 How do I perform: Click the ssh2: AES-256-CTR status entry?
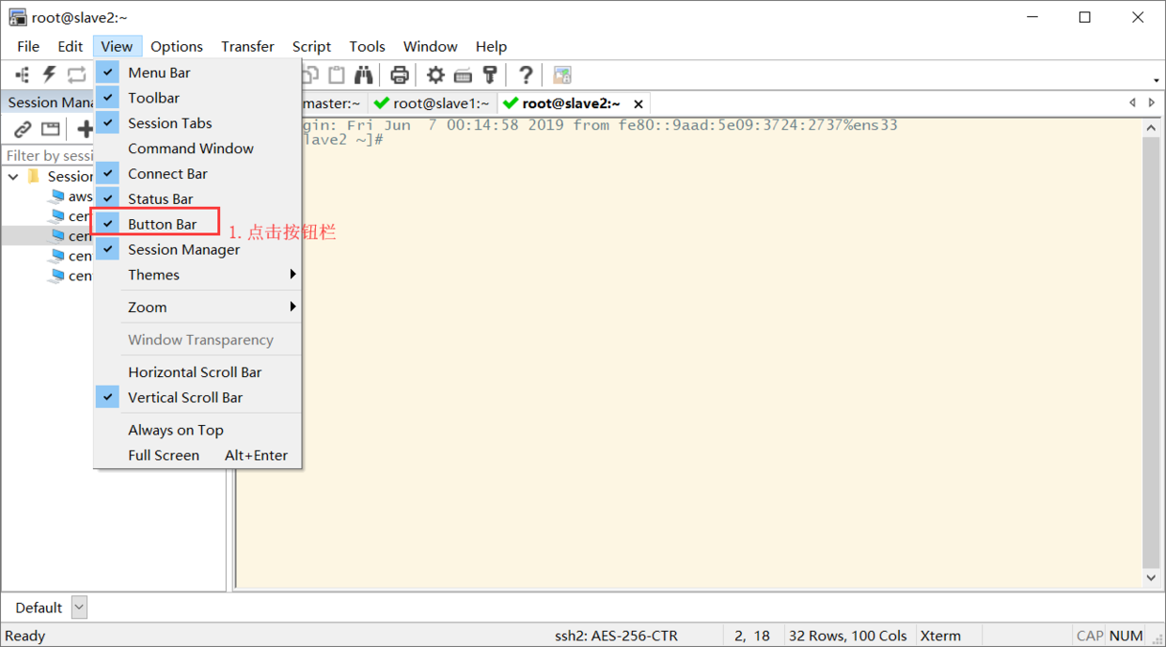[616, 636]
